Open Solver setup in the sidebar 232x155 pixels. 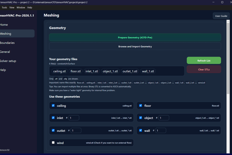point(17,61)
